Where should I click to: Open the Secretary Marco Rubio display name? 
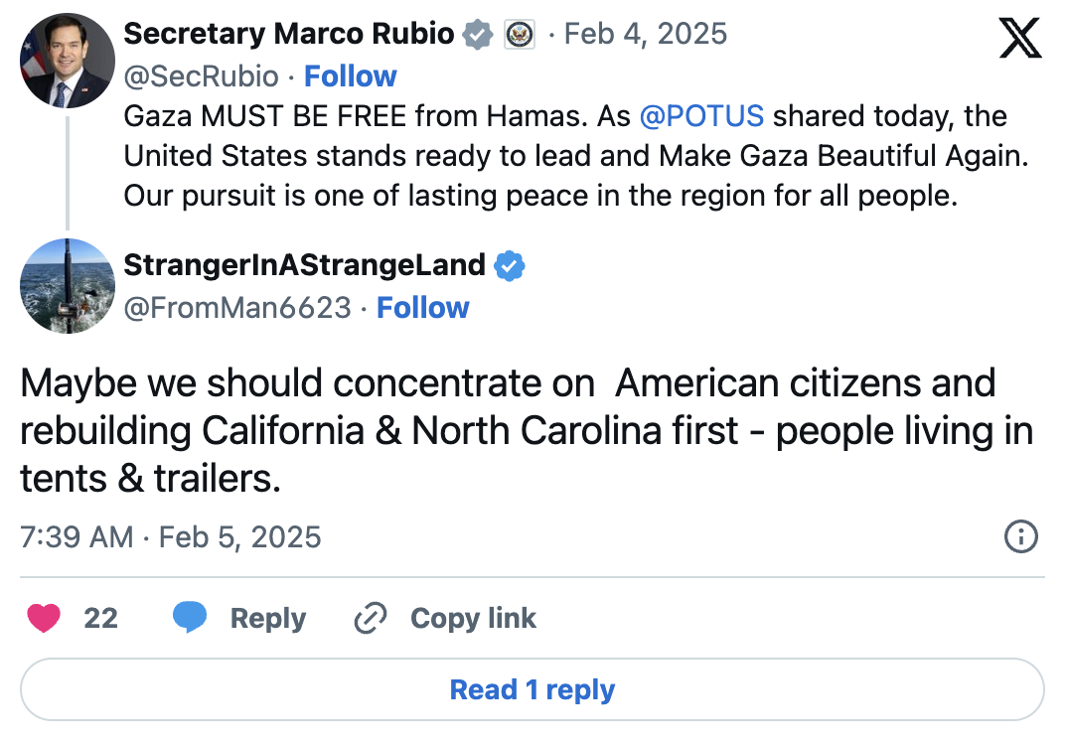coord(288,35)
